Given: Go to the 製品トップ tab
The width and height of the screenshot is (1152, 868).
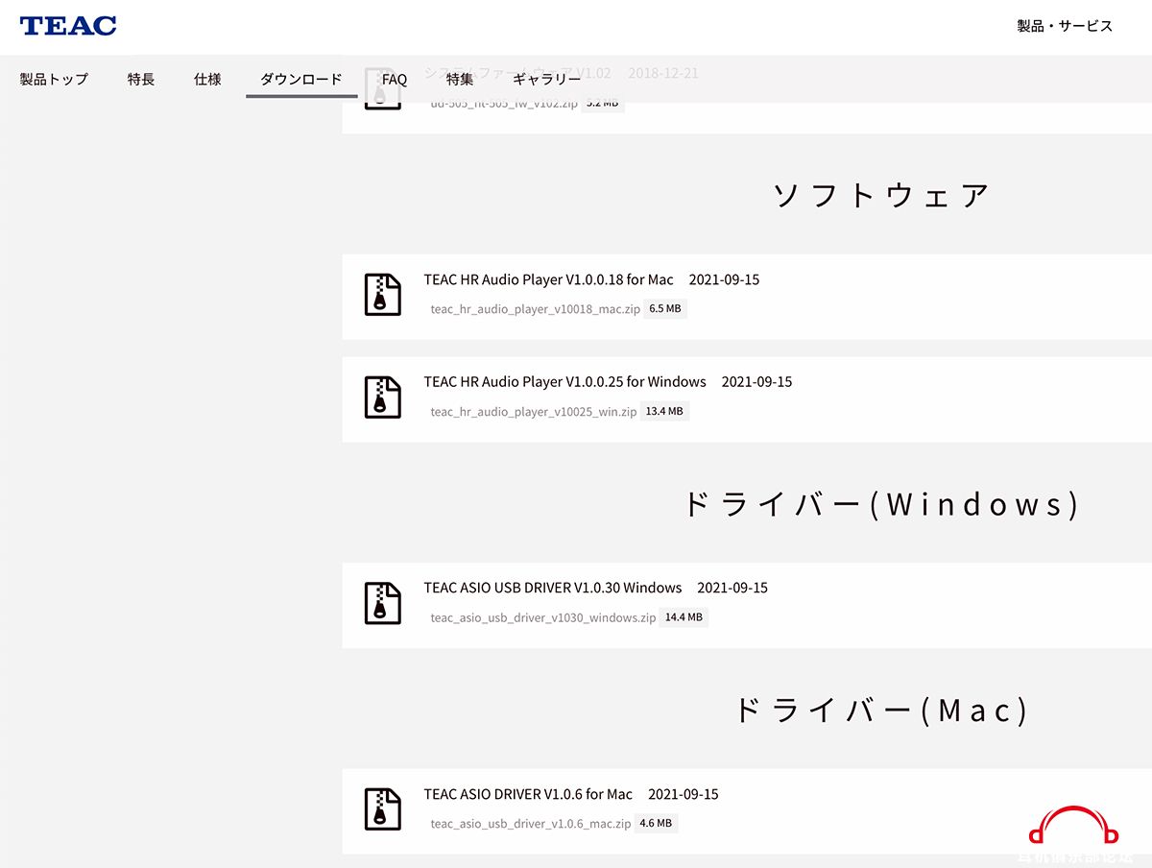Looking at the screenshot, I should coord(54,79).
